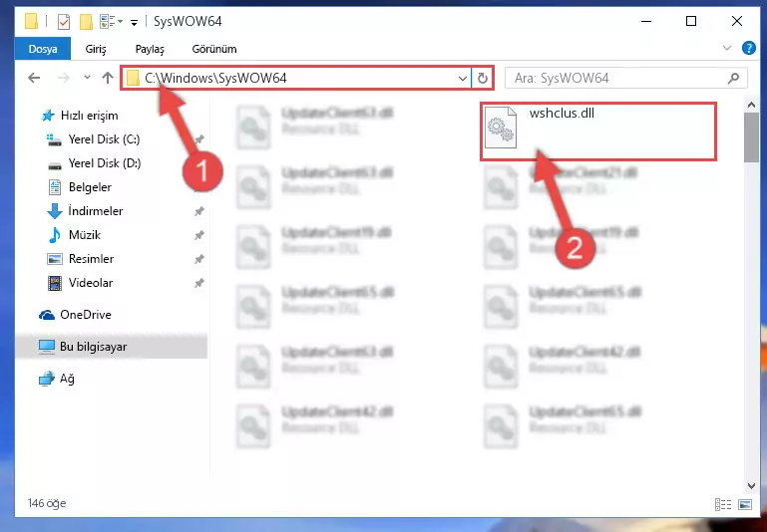The height and width of the screenshot is (532, 767).
Task: Expand the address bar history dropdown
Action: [462, 78]
